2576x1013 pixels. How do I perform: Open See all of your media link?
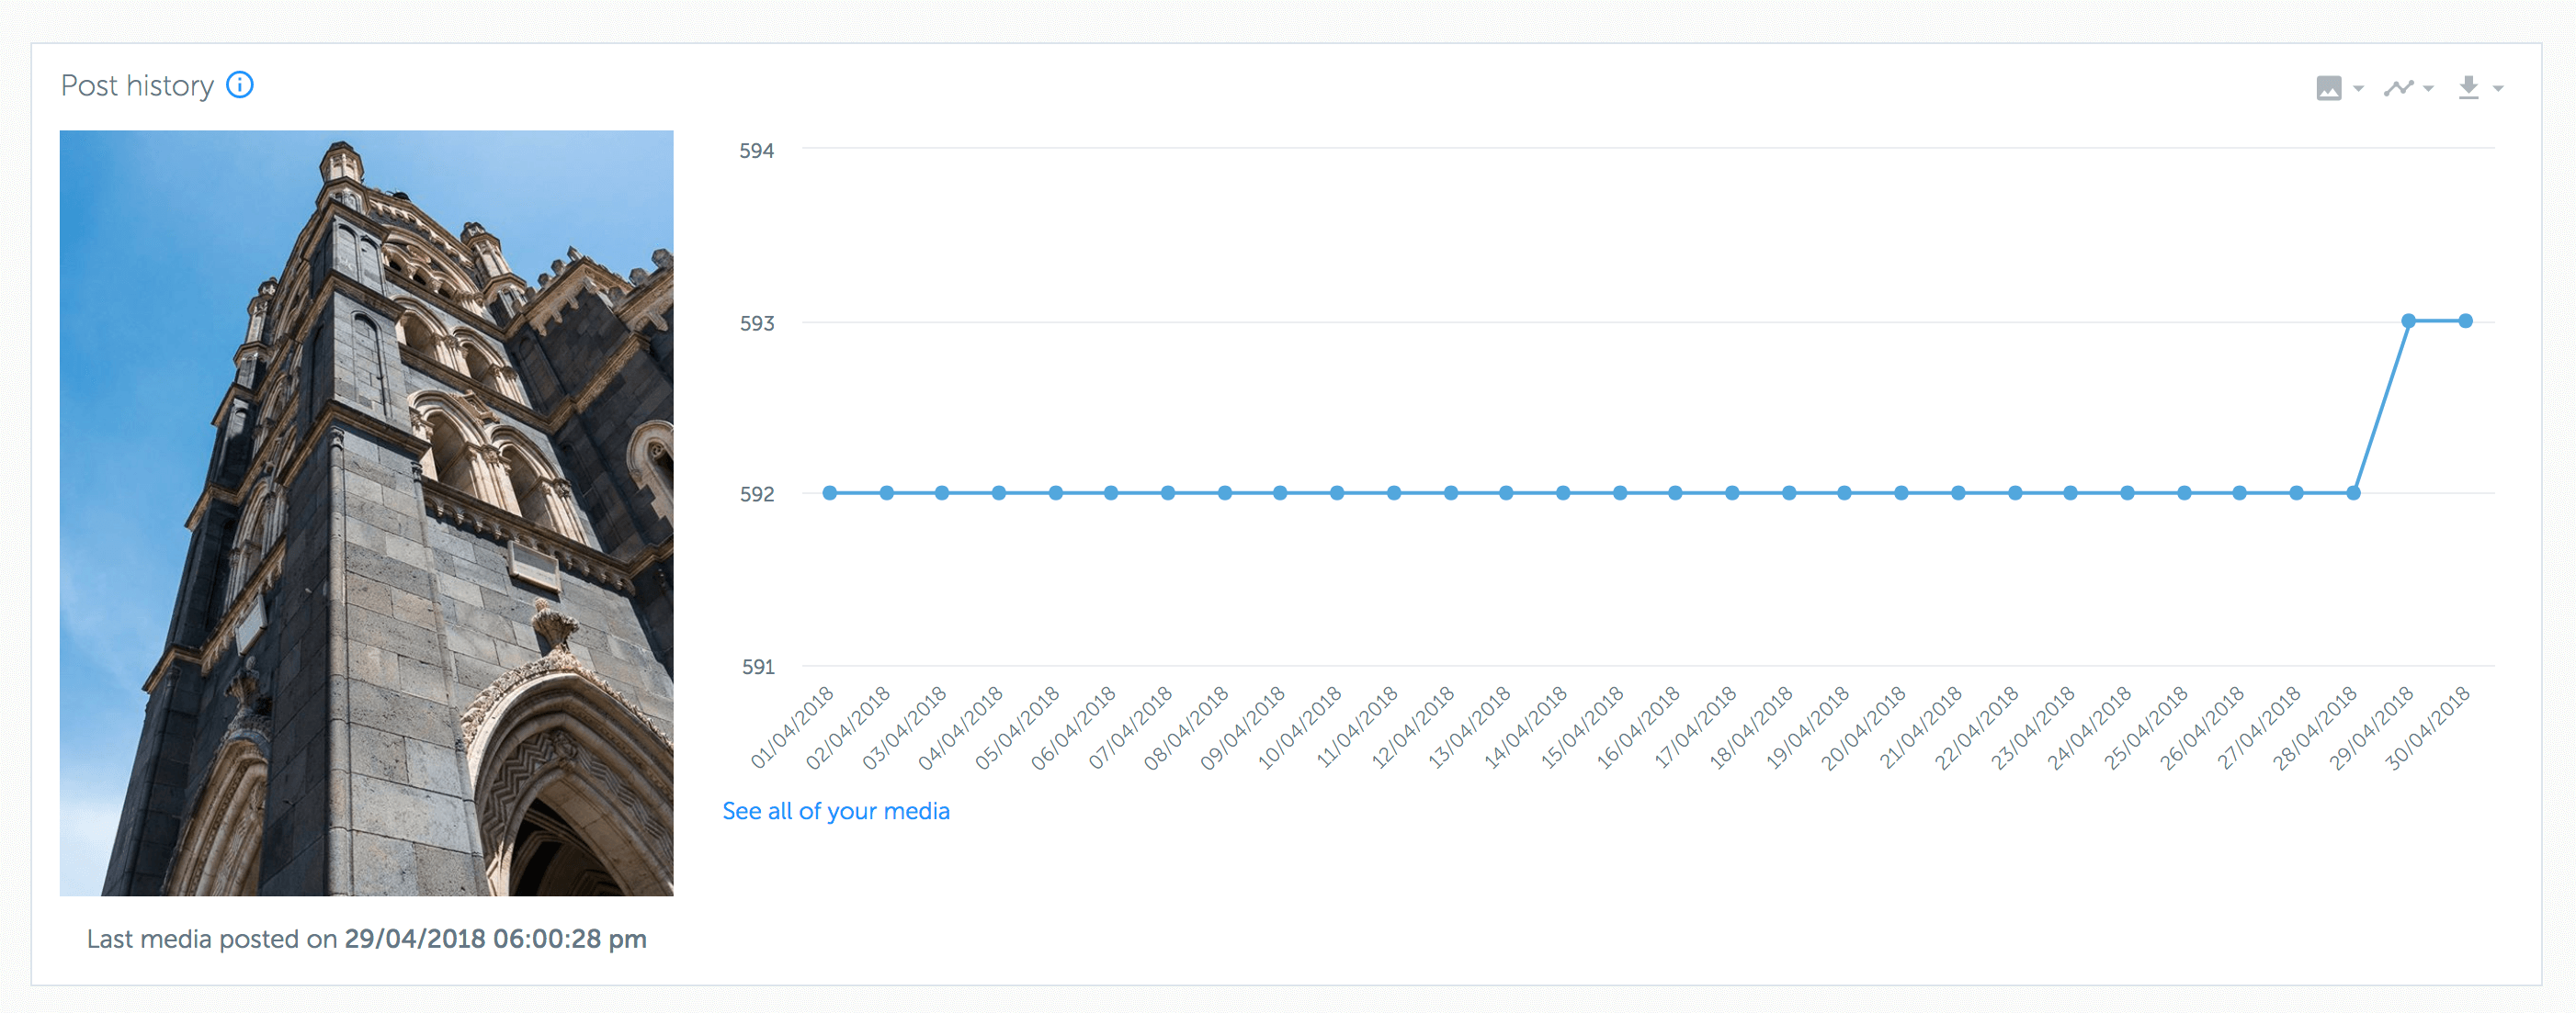(836, 811)
